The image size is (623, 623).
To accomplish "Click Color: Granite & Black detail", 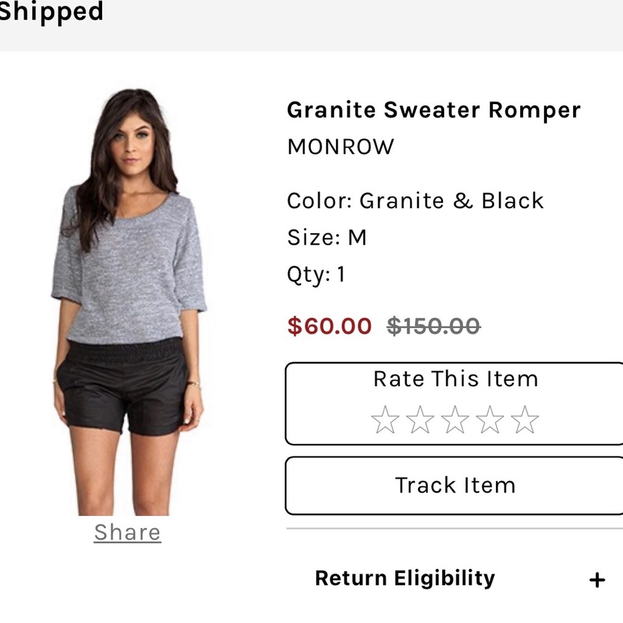I will pos(415,201).
